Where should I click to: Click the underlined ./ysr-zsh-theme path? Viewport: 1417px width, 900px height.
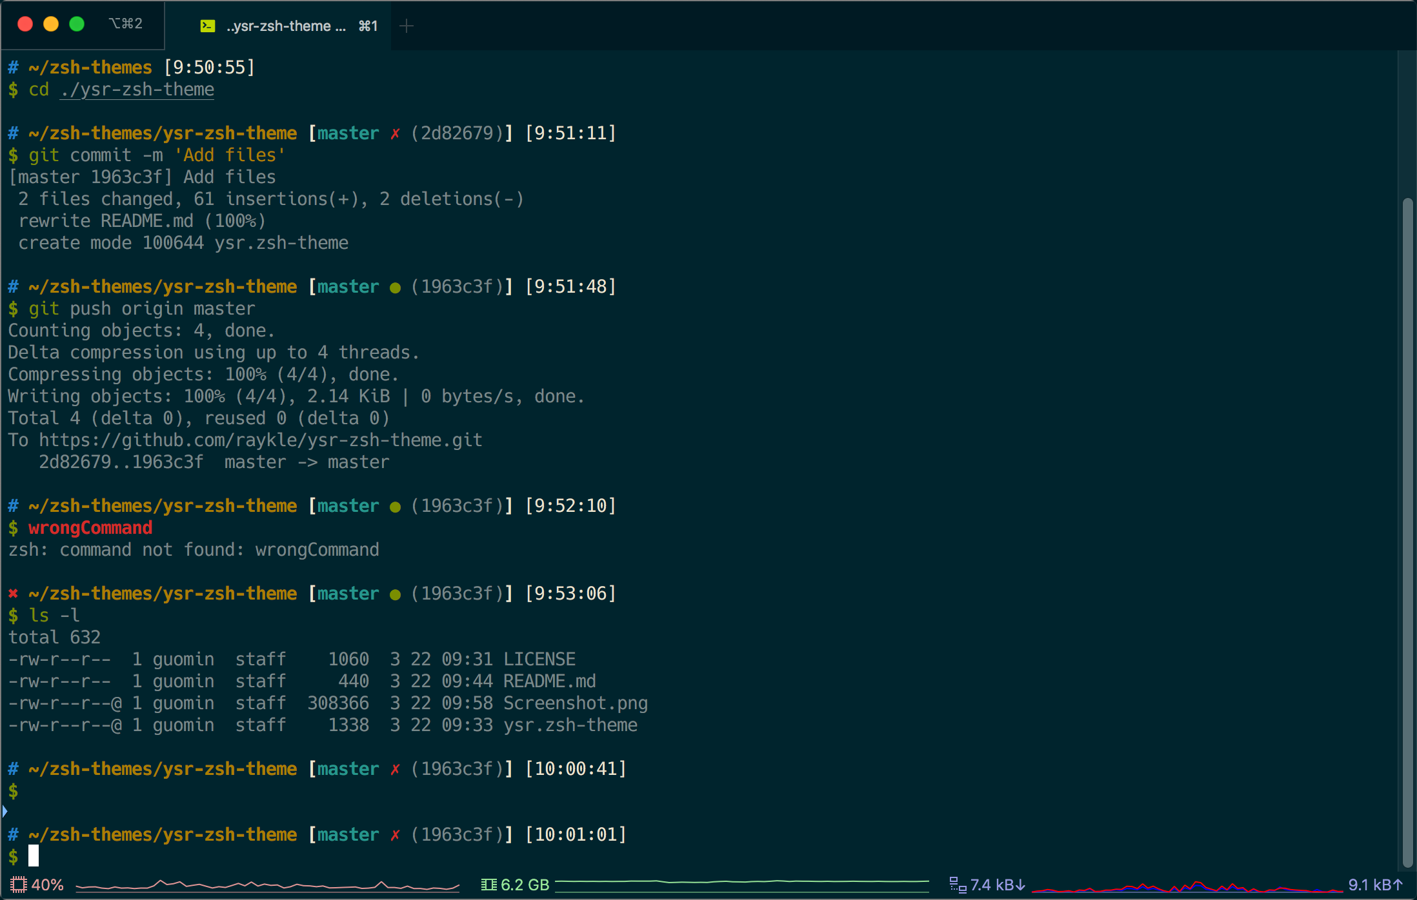(x=137, y=90)
